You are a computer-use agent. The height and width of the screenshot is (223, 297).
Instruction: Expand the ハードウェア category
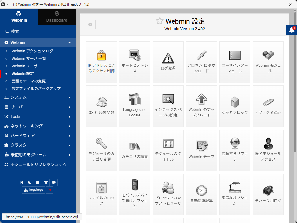point(38,136)
